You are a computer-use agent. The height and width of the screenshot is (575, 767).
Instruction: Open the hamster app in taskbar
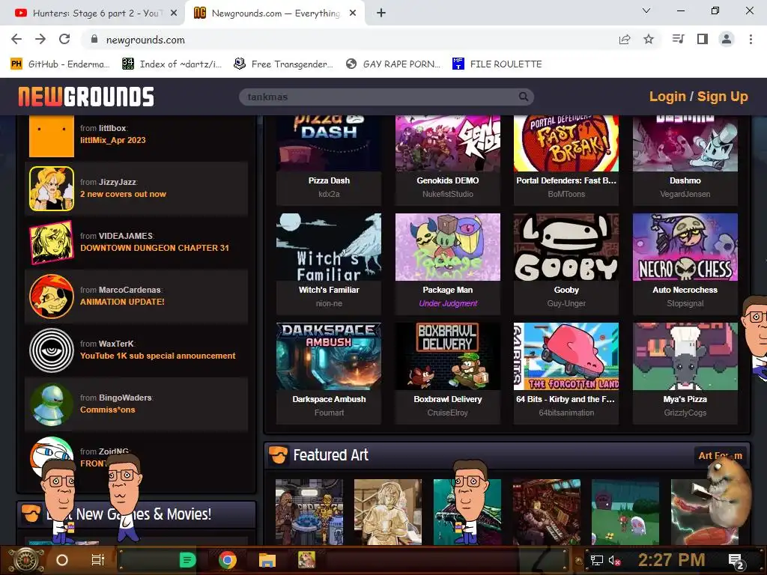(x=306, y=560)
